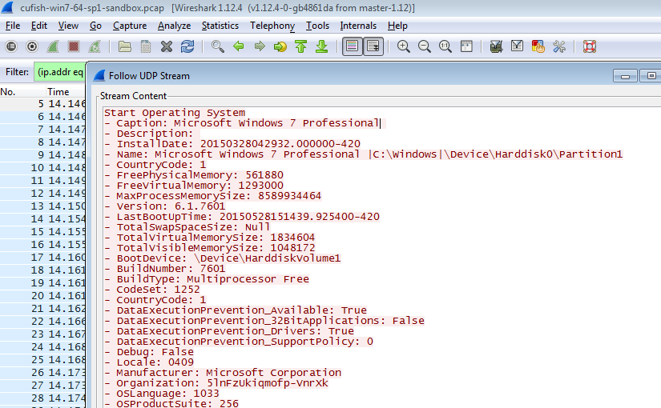Select packet number 28 in packet list
This screenshot has height=408, width=661.
pos(42,398)
